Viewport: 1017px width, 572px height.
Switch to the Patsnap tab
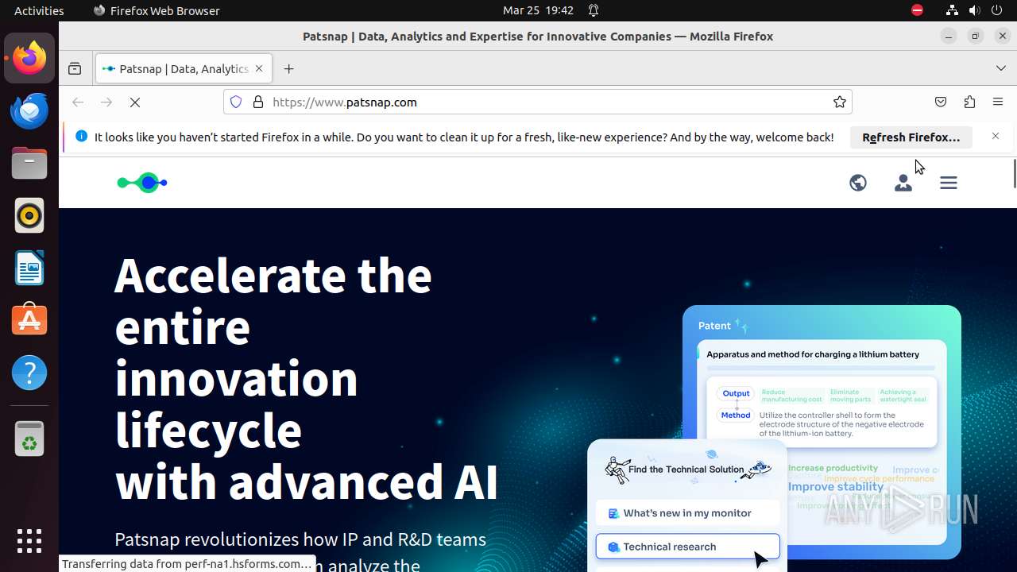[184, 69]
